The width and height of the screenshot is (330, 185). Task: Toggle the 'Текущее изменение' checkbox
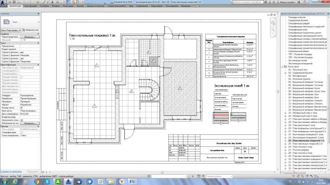(22, 77)
